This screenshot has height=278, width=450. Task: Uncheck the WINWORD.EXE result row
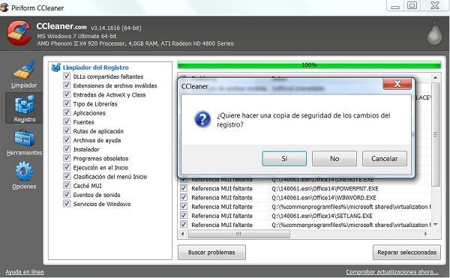[184, 198]
